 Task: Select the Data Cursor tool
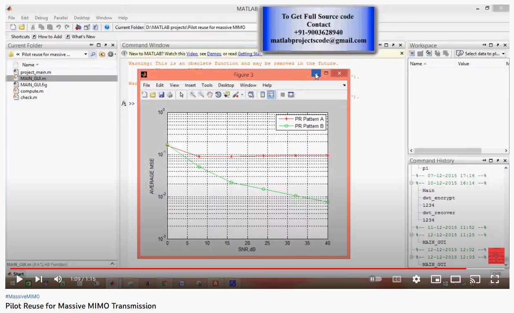point(227,95)
